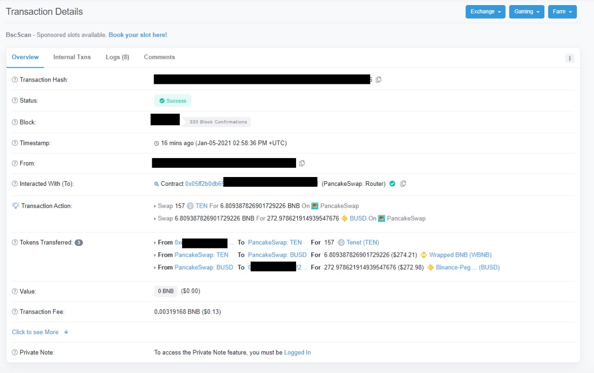The width and height of the screenshot is (594, 373).
Task: Click the Wrapped BNB token icon in transfers
Action: pos(423,255)
